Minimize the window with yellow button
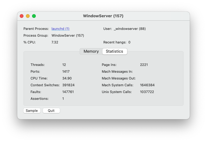 click(x=28, y=16)
